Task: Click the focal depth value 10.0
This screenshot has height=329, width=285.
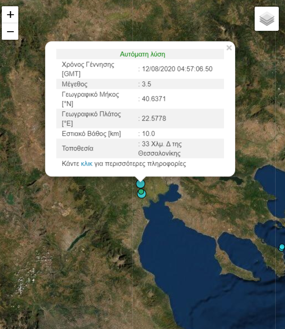Action: [x=149, y=133]
